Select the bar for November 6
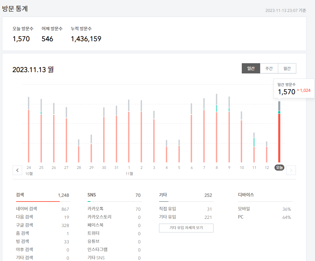The image size is (315, 261). point(191,133)
